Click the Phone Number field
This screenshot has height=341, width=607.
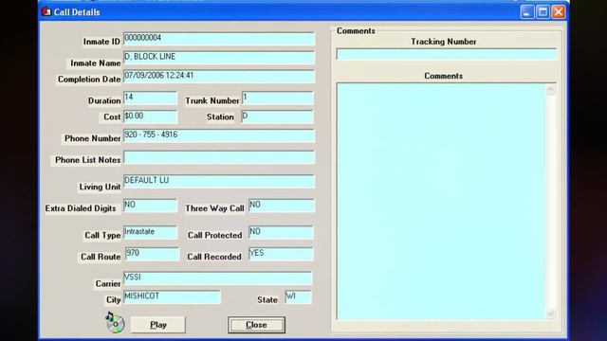[219, 135]
